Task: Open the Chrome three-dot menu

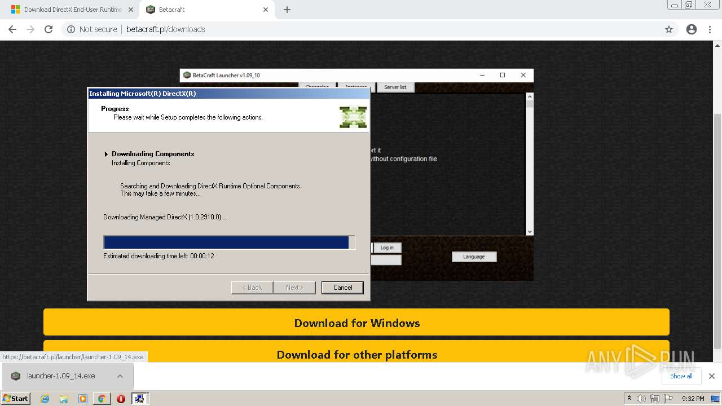Action: (x=710, y=29)
